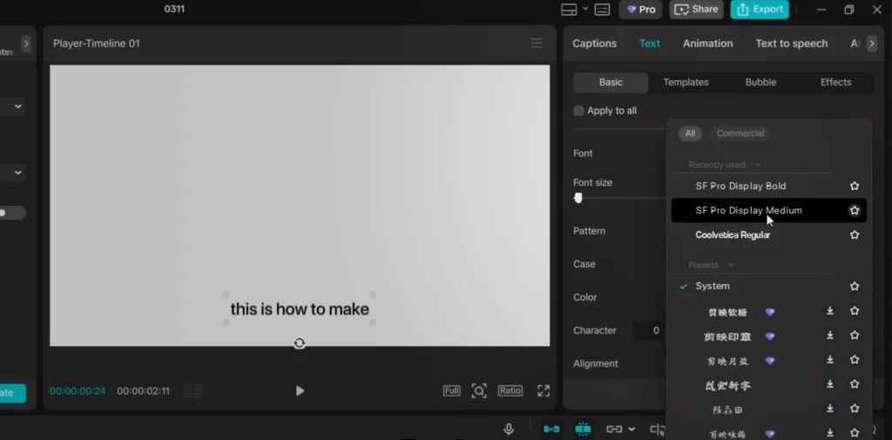
Task: Enable the Apply to all checkbox
Action: (578, 111)
